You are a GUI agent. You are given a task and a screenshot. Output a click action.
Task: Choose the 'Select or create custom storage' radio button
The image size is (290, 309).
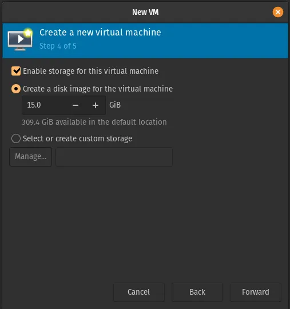coord(16,138)
